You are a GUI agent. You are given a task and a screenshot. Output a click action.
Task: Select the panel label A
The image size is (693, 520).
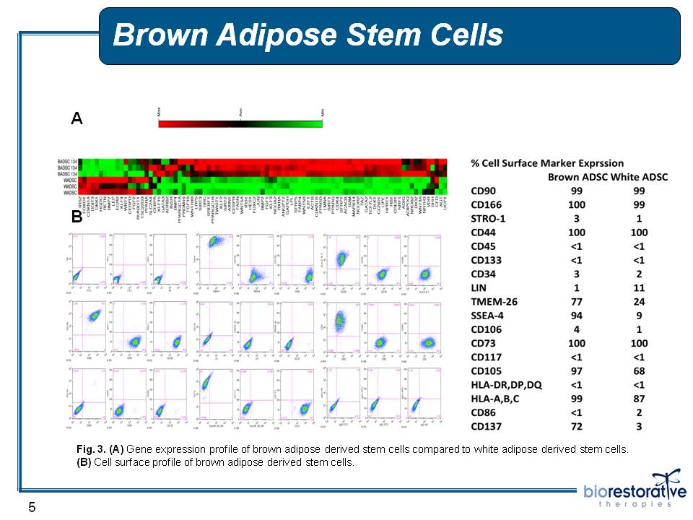[x=77, y=118]
